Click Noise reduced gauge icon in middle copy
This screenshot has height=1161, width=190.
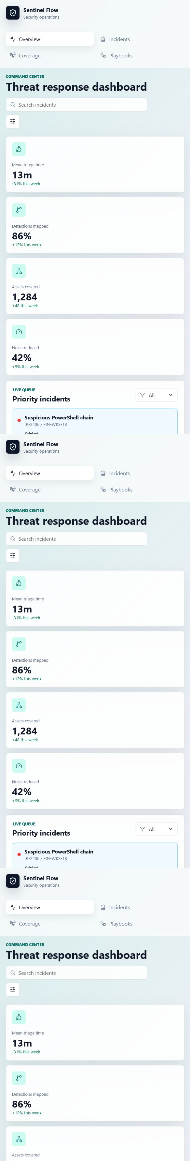click(19, 766)
